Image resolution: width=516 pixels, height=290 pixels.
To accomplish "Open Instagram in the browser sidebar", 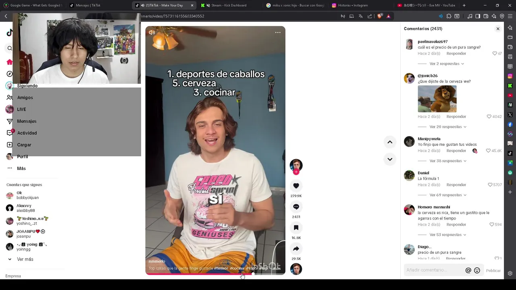I will 510,76.
